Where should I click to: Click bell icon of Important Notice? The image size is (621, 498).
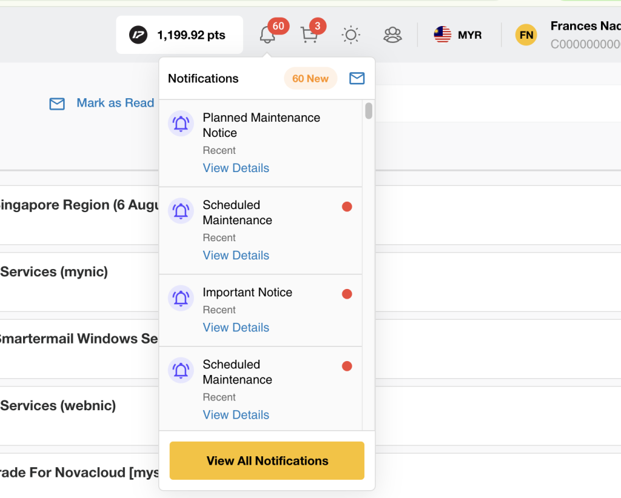pyautogui.click(x=181, y=298)
